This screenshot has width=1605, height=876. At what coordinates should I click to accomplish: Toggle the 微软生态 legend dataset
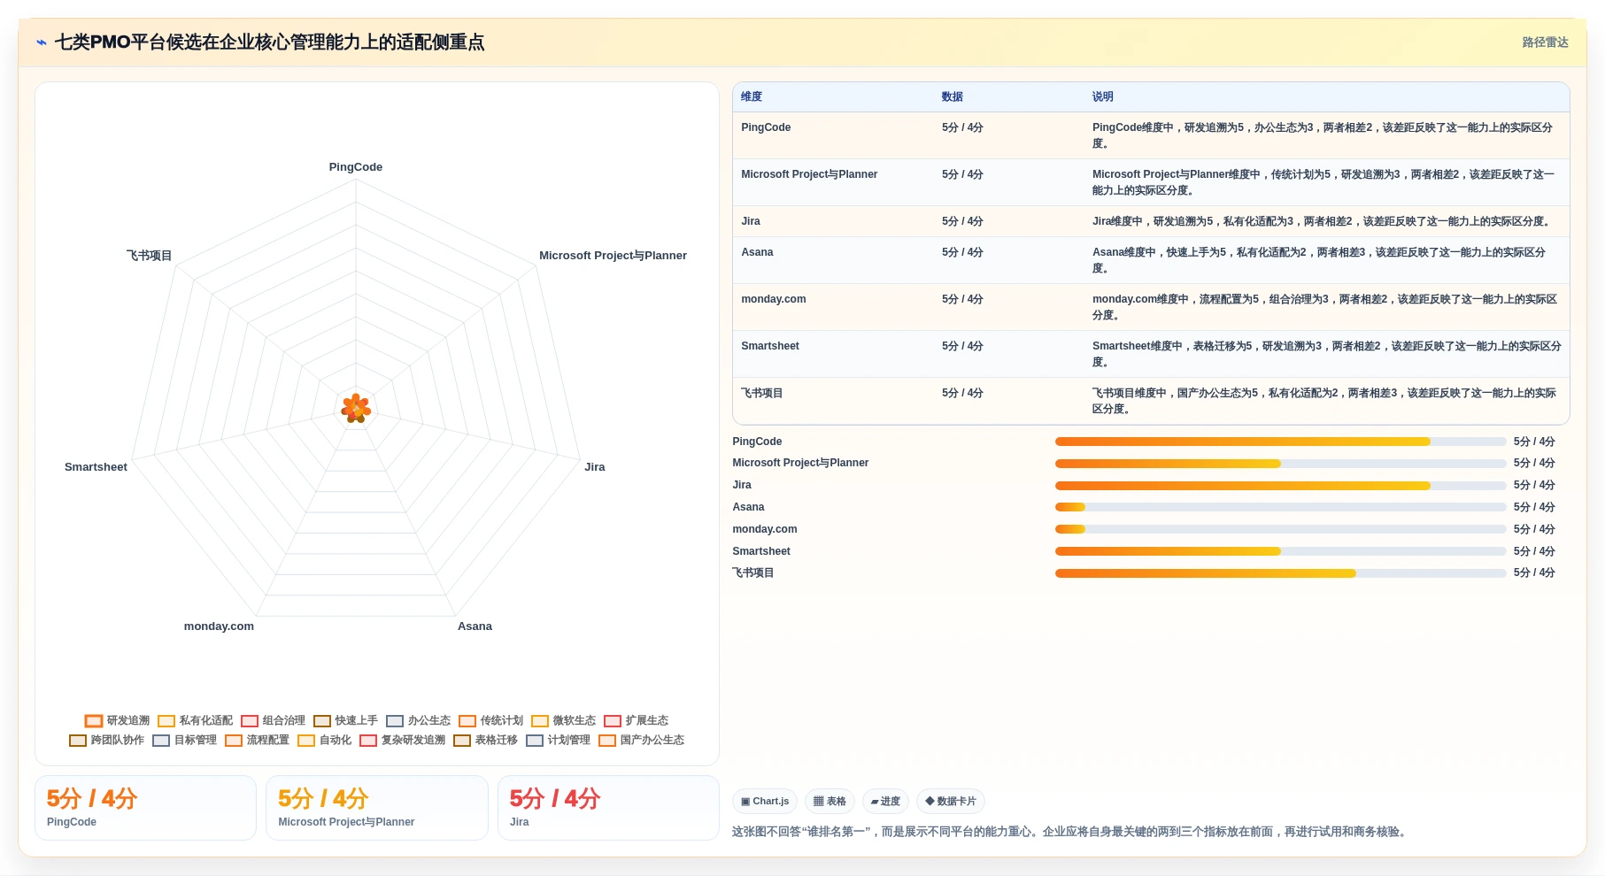[563, 721]
